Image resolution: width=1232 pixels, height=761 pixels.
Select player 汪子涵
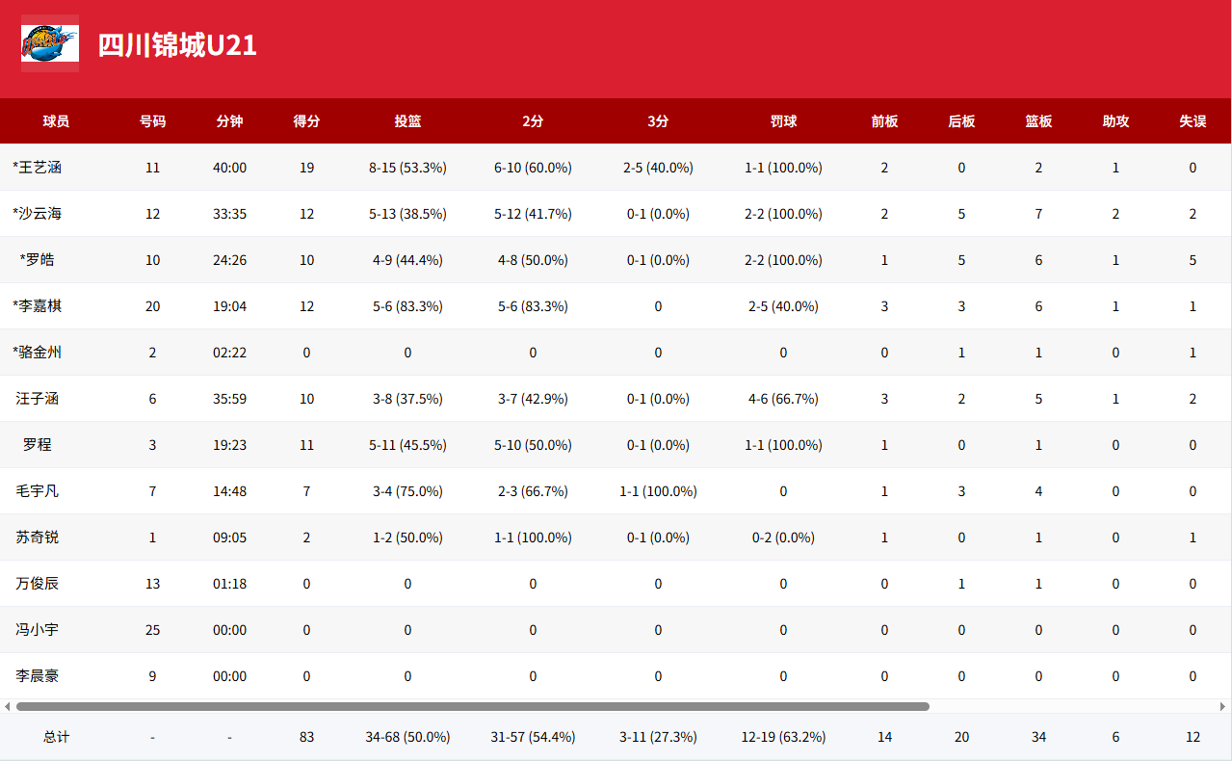38,399
